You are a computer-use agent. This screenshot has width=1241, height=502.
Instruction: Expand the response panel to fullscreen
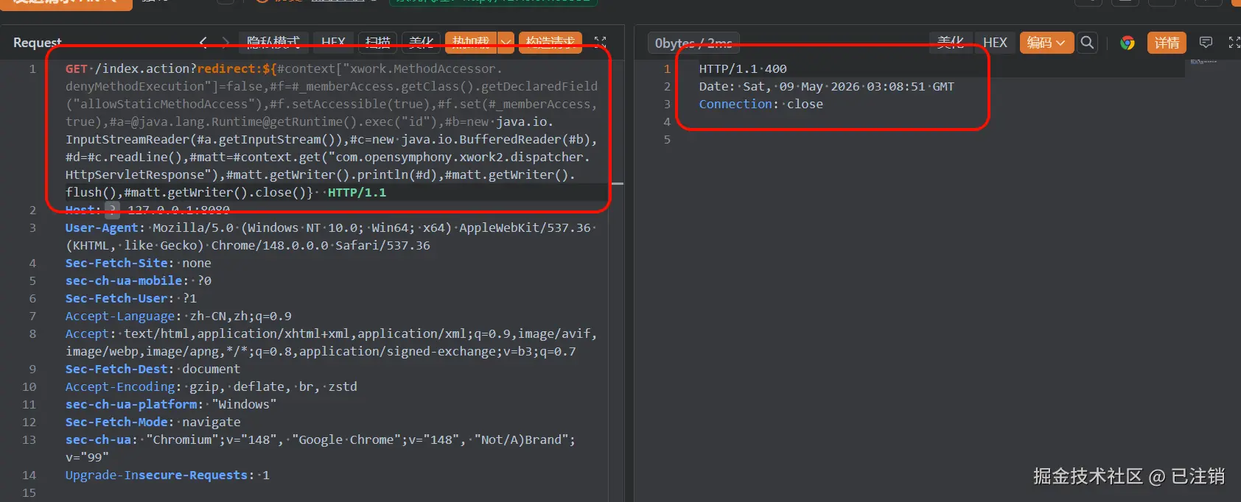(1234, 42)
